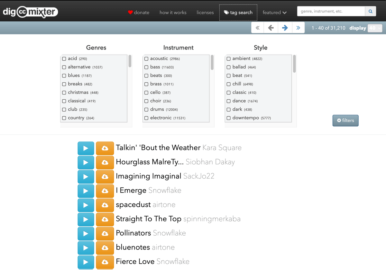Image resolution: width=386 pixels, height=270 pixels.
Task: Open the featured dropdown menu
Action: coord(274,13)
